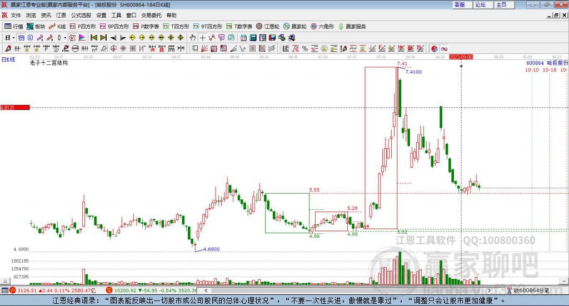Image resolution: width=569 pixels, height=306 pixels.
Task: Open the 板块 sector view
Action: 36,27
